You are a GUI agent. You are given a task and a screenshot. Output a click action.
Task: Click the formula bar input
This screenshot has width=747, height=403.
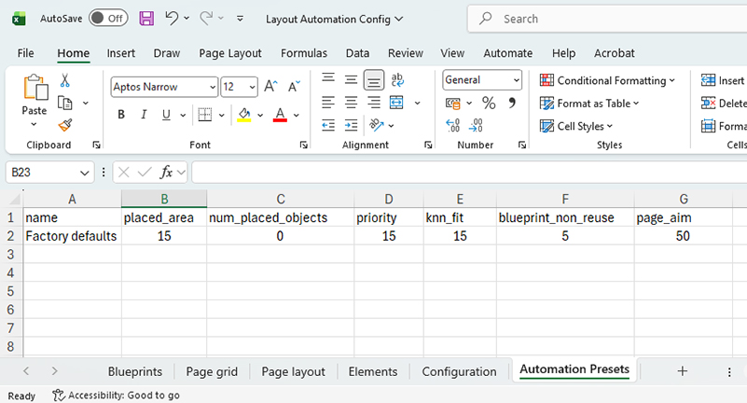pos(469,172)
